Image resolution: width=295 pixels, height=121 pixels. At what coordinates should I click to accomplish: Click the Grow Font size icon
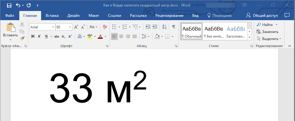click(x=76, y=27)
